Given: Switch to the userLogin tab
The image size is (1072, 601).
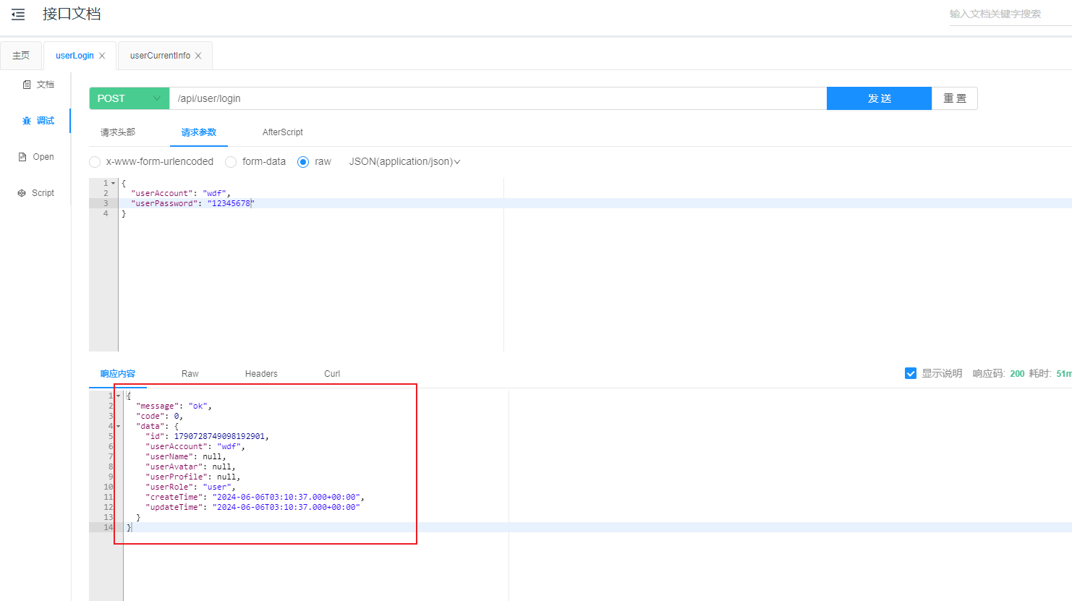Looking at the screenshot, I should (x=75, y=56).
